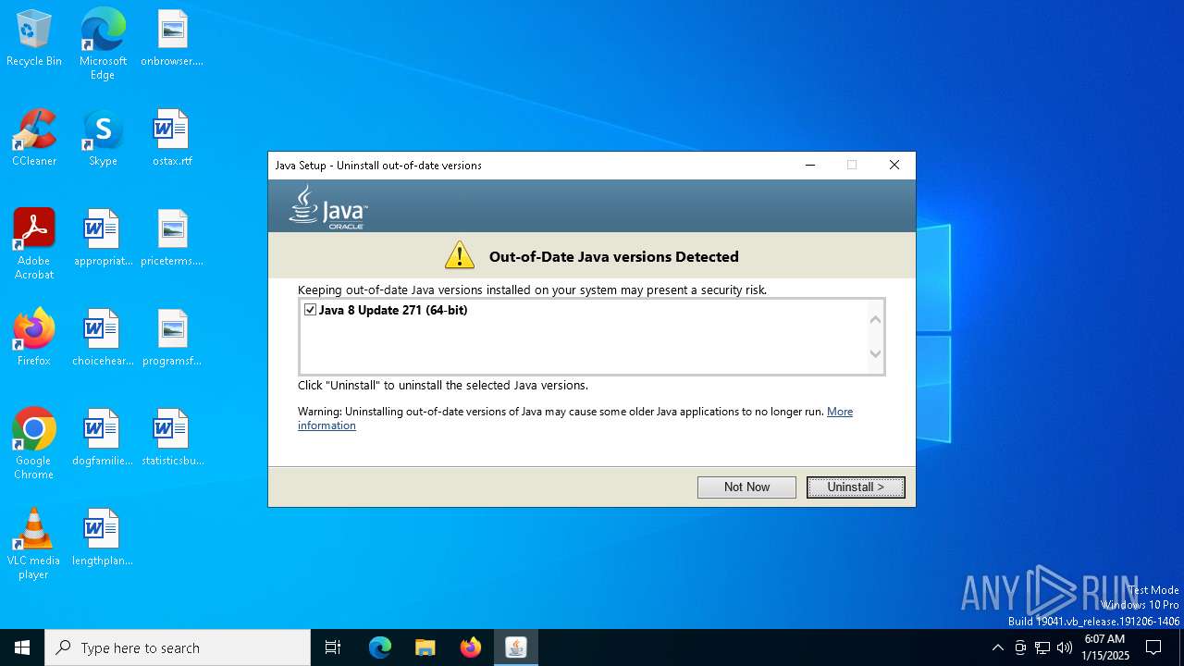
Task: Click the taskbar clock showing 6:07 AM
Action: tap(1104, 647)
